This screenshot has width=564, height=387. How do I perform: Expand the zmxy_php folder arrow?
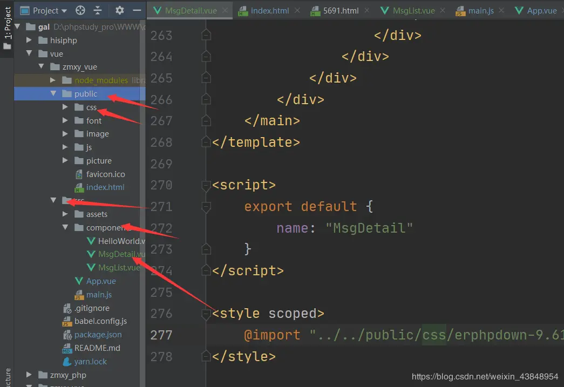tap(29, 375)
